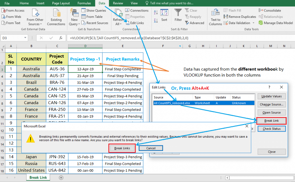This screenshot has width=295, height=182.
Task: Click the greyed Properties item
Action: [135, 17]
